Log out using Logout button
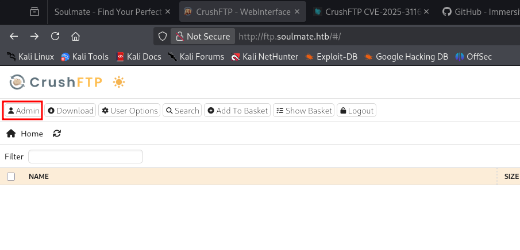520x250 pixels. (x=356, y=111)
